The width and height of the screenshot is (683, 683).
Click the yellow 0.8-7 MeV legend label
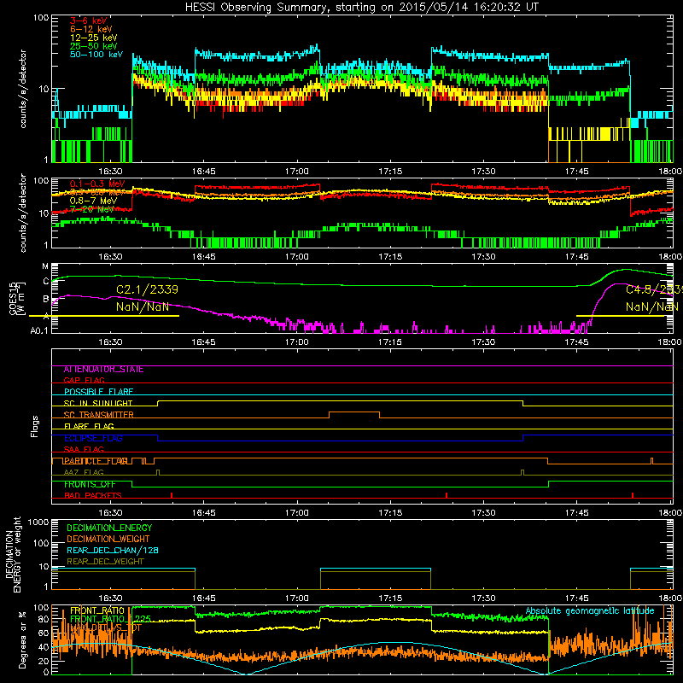click(93, 201)
